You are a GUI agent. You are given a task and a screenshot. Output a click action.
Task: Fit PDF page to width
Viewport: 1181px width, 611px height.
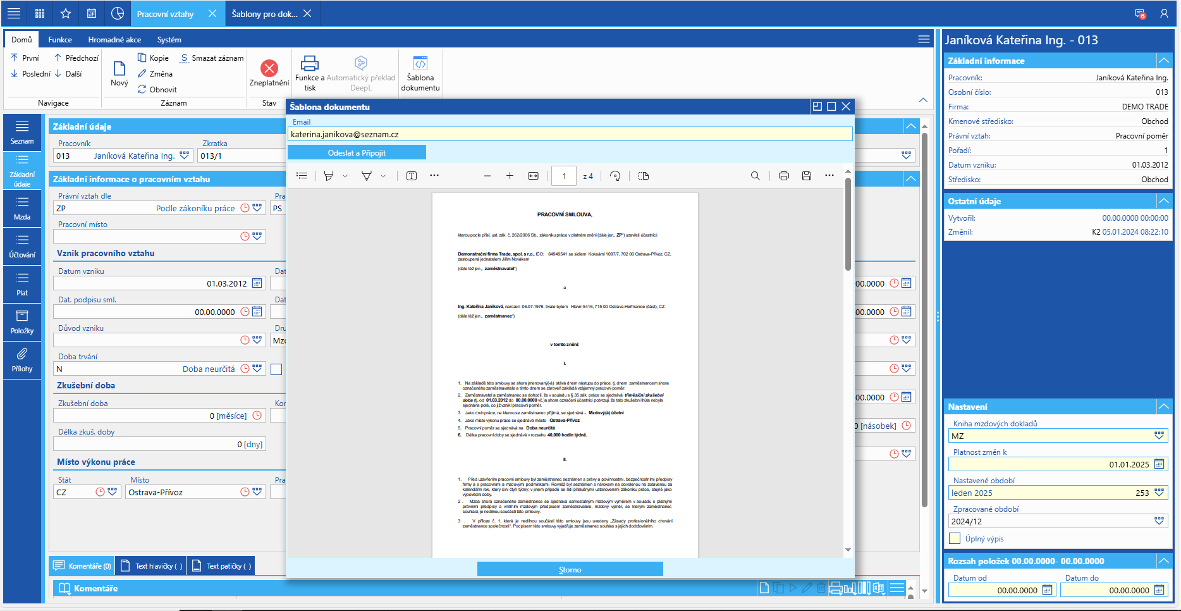533,176
